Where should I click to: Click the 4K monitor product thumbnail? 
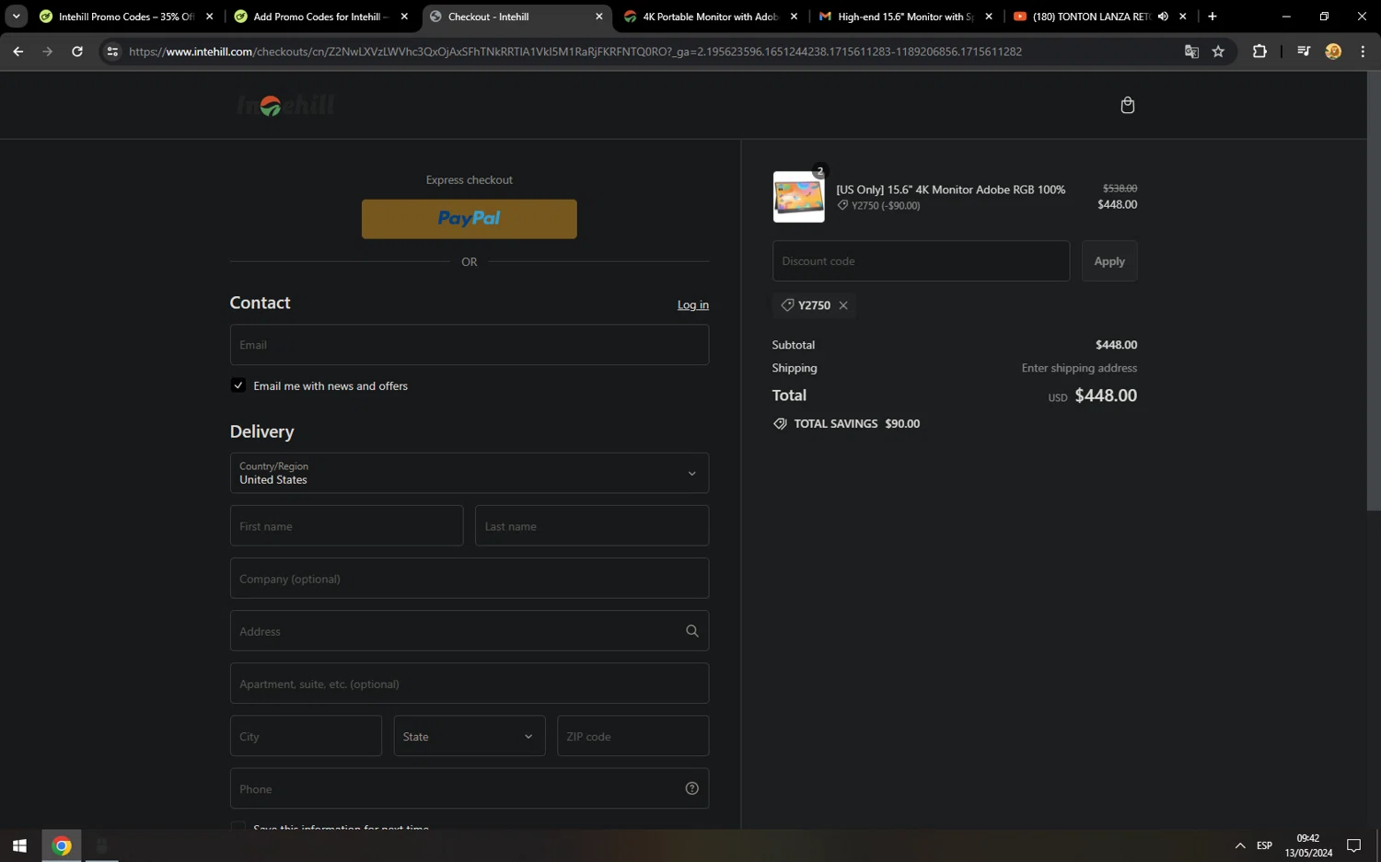798,197
